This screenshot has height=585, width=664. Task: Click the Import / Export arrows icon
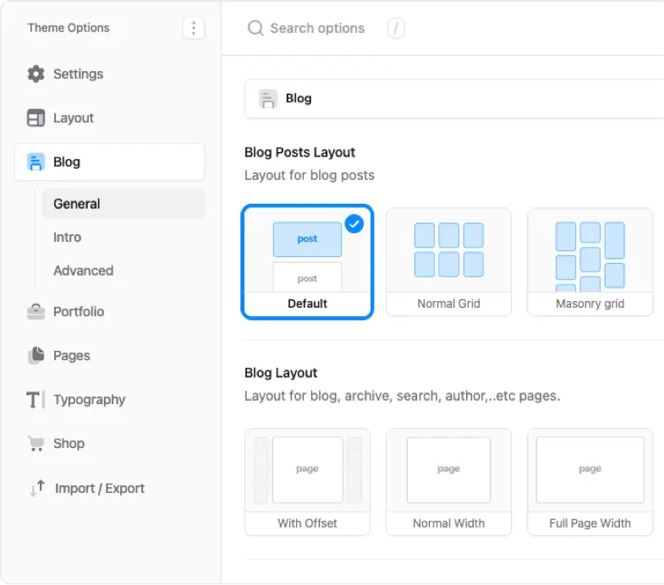pos(37,489)
